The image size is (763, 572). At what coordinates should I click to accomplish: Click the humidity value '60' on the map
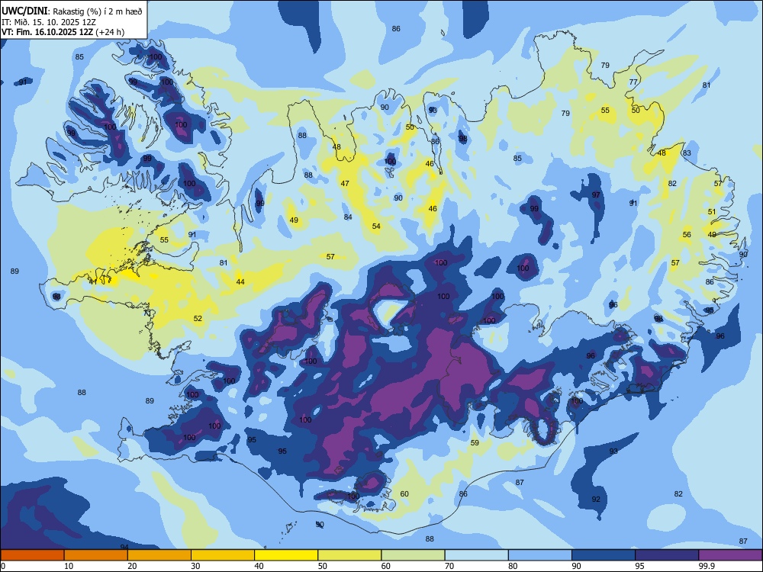click(404, 493)
